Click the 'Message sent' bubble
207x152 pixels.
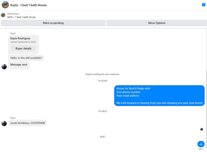[x=19, y=65]
